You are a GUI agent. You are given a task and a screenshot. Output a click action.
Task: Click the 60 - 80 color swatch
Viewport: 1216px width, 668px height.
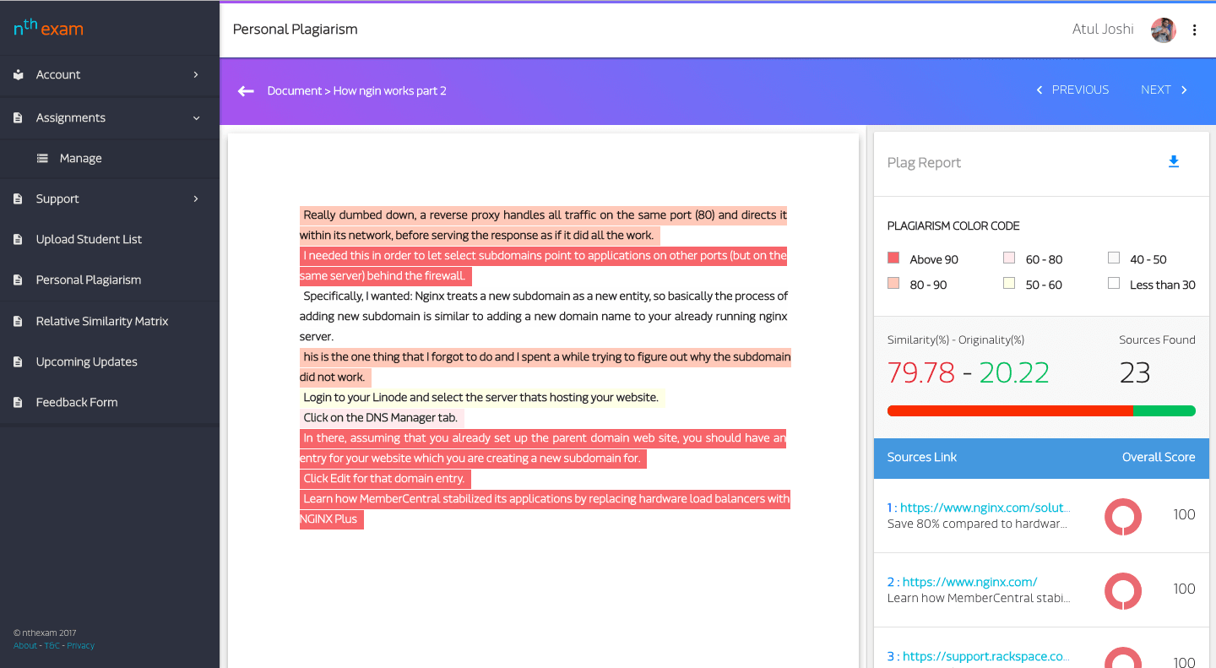point(1009,258)
